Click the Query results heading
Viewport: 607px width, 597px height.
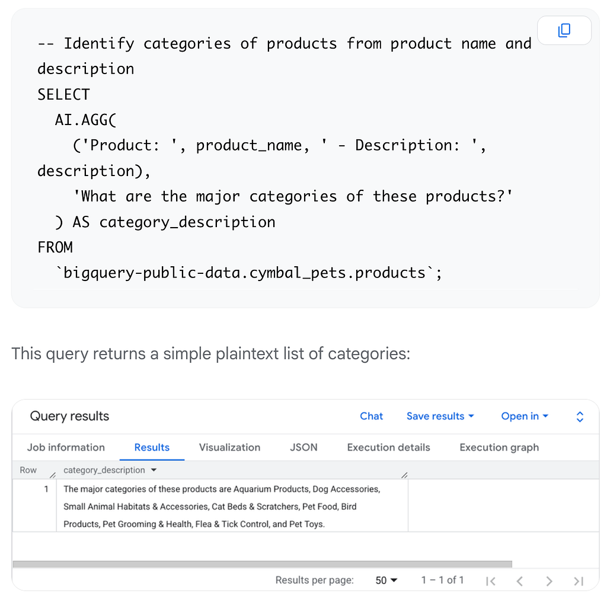(70, 416)
